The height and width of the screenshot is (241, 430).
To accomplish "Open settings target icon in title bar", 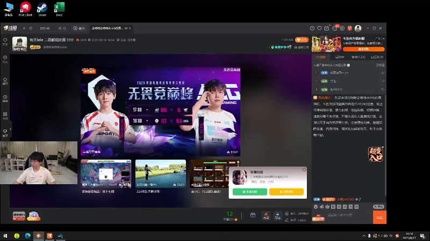I will (x=342, y=28).
